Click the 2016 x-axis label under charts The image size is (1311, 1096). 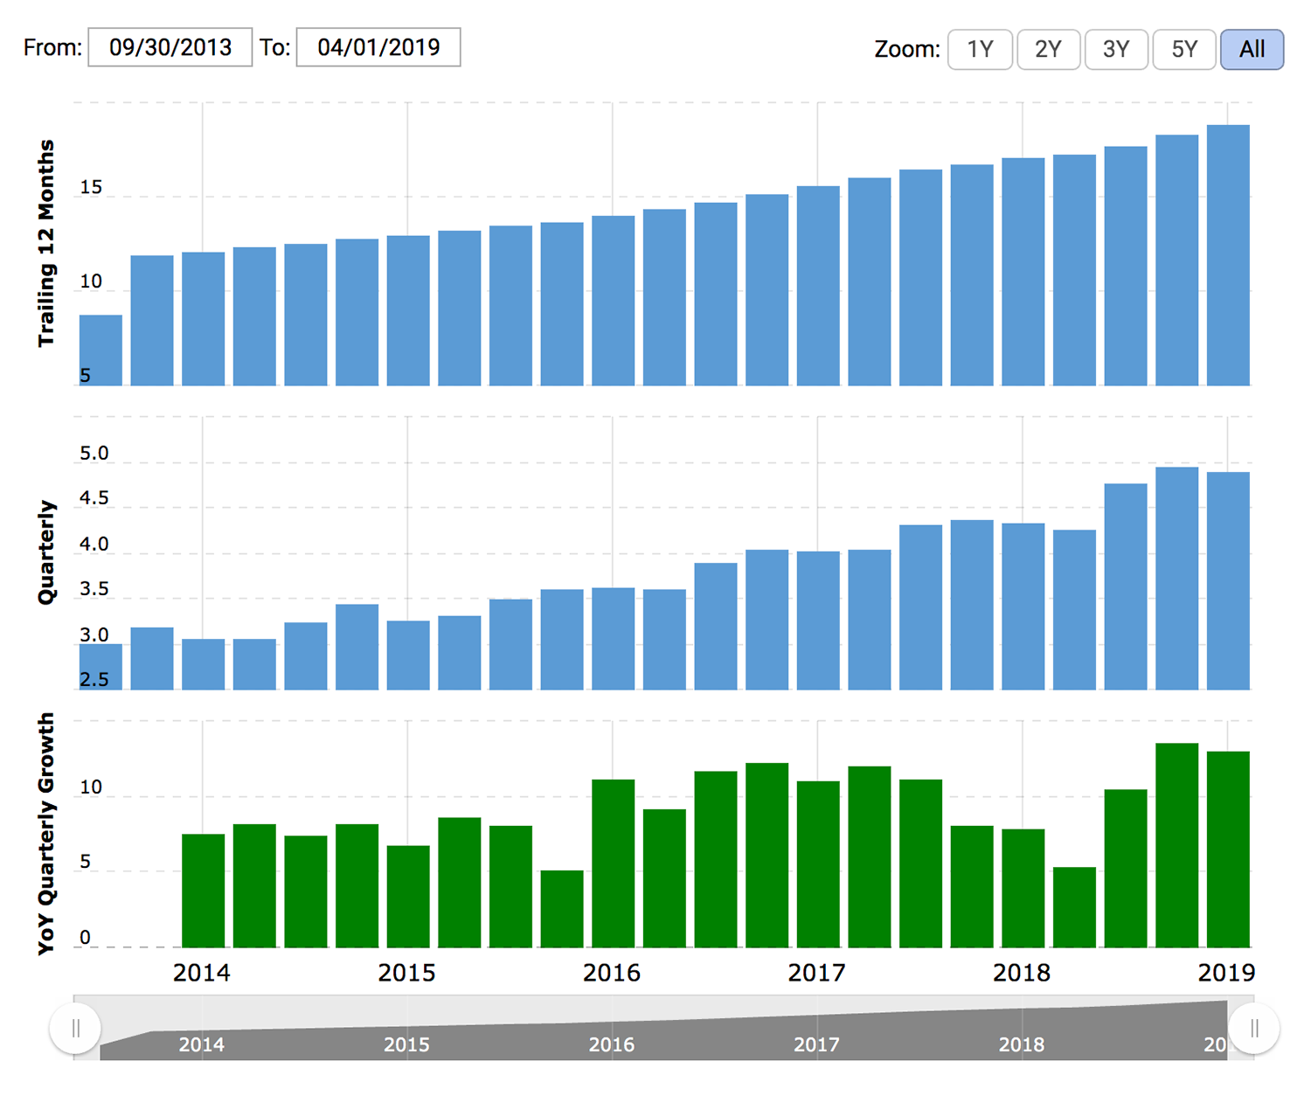(x=611, y=973)
